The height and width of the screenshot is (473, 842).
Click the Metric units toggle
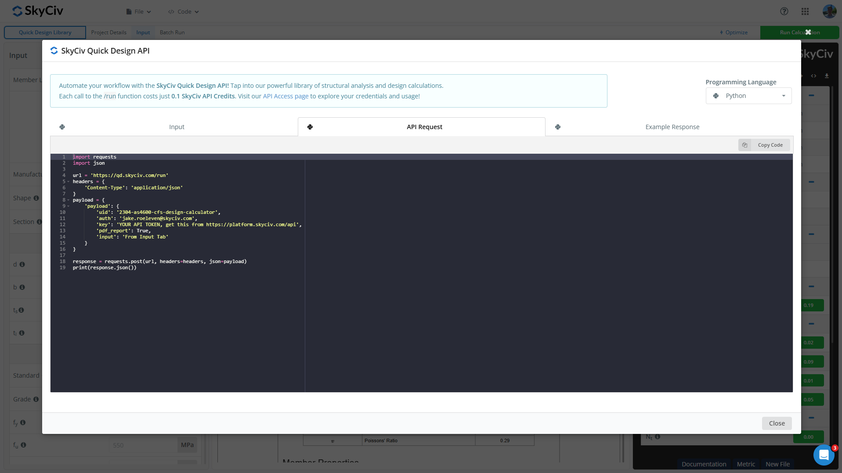click(746, 464)
